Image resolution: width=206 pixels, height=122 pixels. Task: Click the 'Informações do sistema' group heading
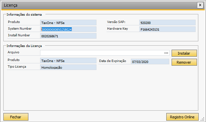click(24, 15)
